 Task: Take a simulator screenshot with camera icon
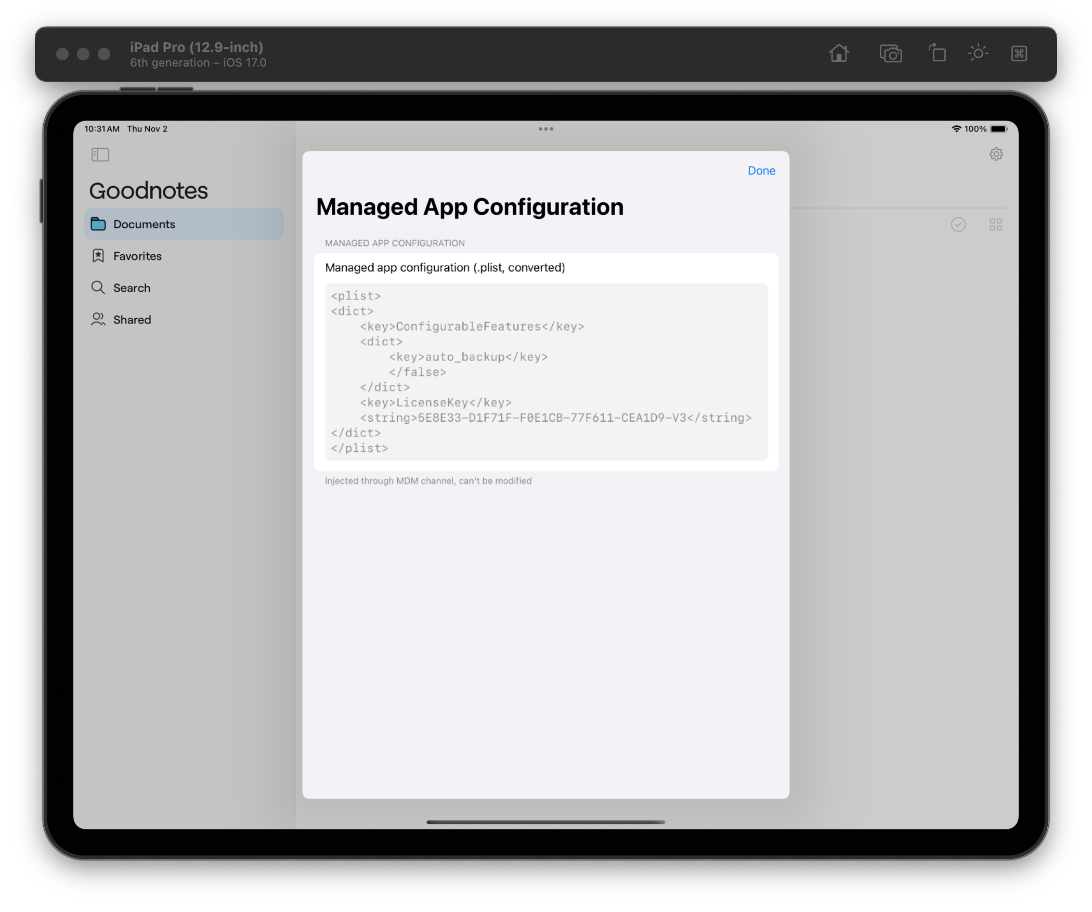890,54
